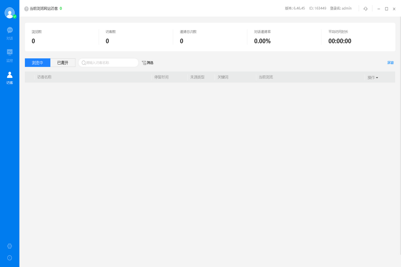Select the 访客 visitor sidebar icon
This screenshot has height=267, width=401.
tap(10, 78)
